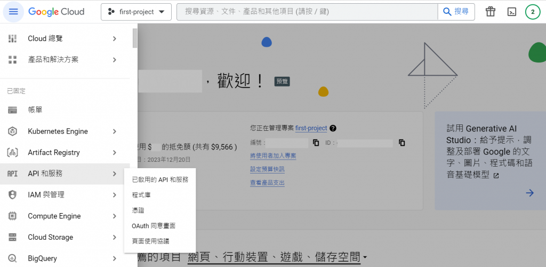The image size is (546, 267).
Task: Select 已啟用的 API 和服務 submenu item
Action: (160, 180)
